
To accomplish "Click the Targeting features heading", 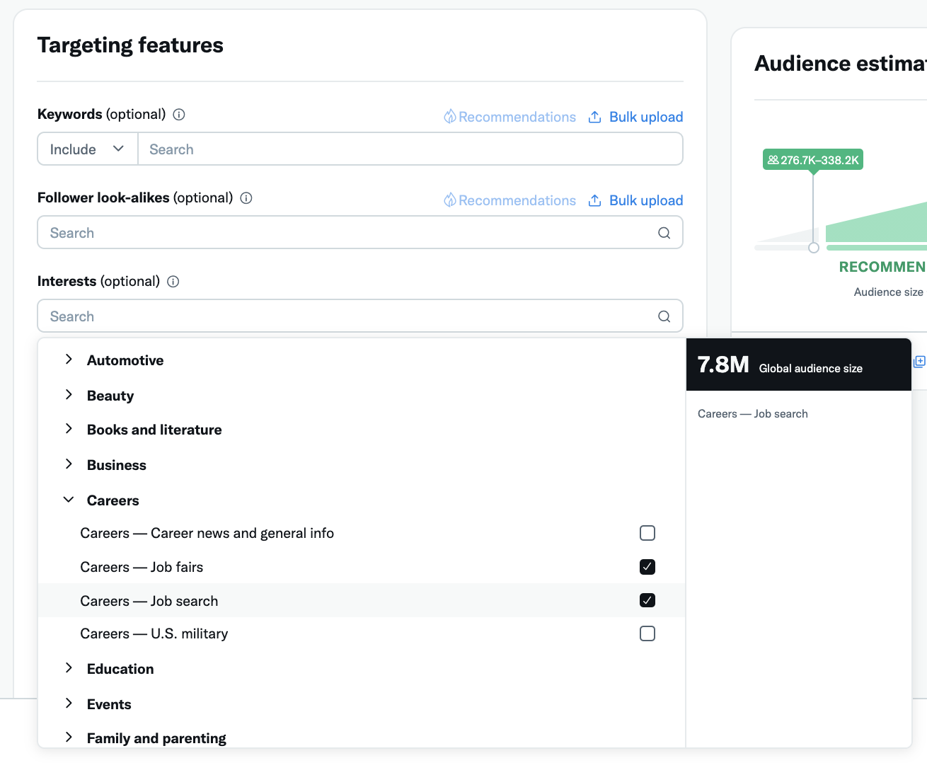I will (130, 45).
